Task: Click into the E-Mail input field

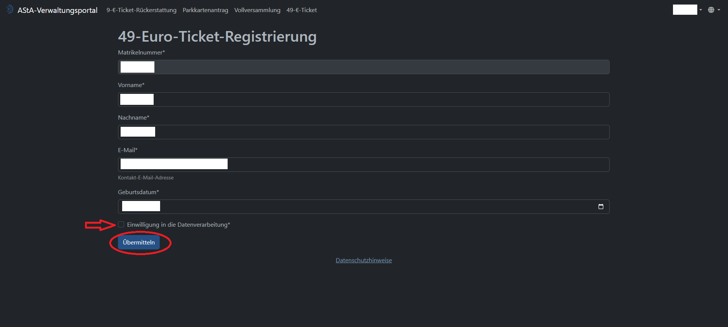Action: click(364, 165)
